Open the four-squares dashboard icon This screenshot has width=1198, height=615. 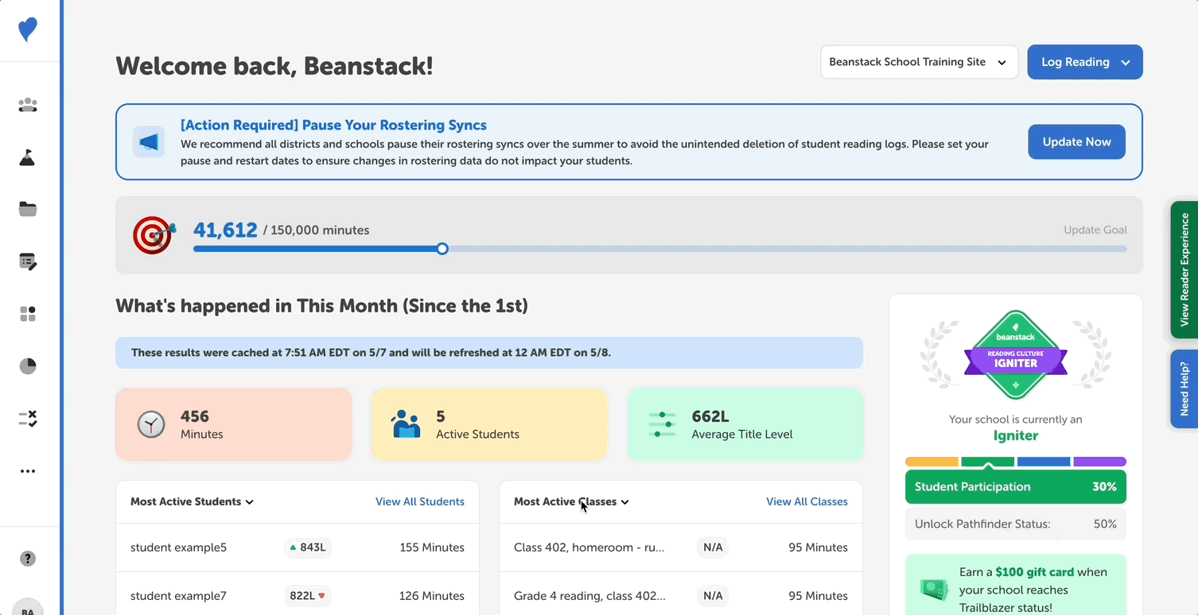(28, 314)
